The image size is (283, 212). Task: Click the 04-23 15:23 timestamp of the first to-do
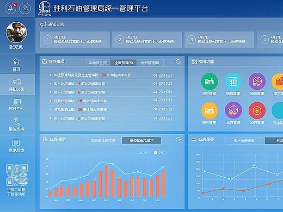[x=163, y=75]
